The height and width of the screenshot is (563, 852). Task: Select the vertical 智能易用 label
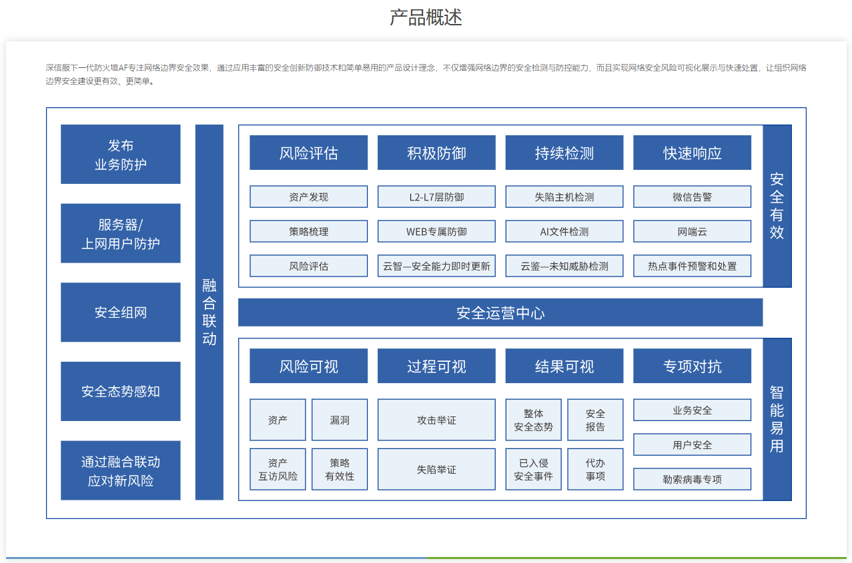click(x=777, y=419)
